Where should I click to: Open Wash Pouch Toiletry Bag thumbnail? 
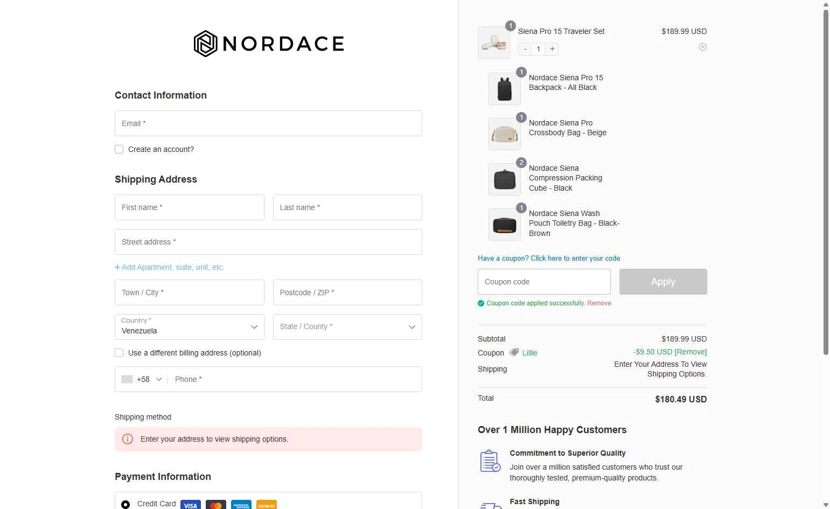pos(505,225)
